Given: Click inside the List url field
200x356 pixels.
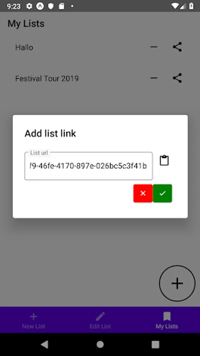Looking at the screenshot, I should click(89, 166).
